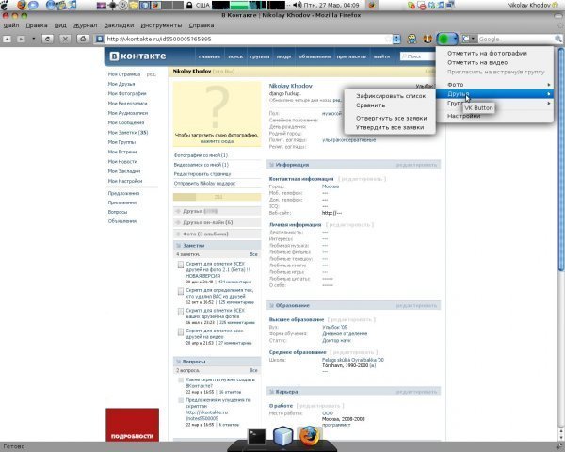Focus the Firefox address bar URL field
Screen dimensions: 565x452
245,39
